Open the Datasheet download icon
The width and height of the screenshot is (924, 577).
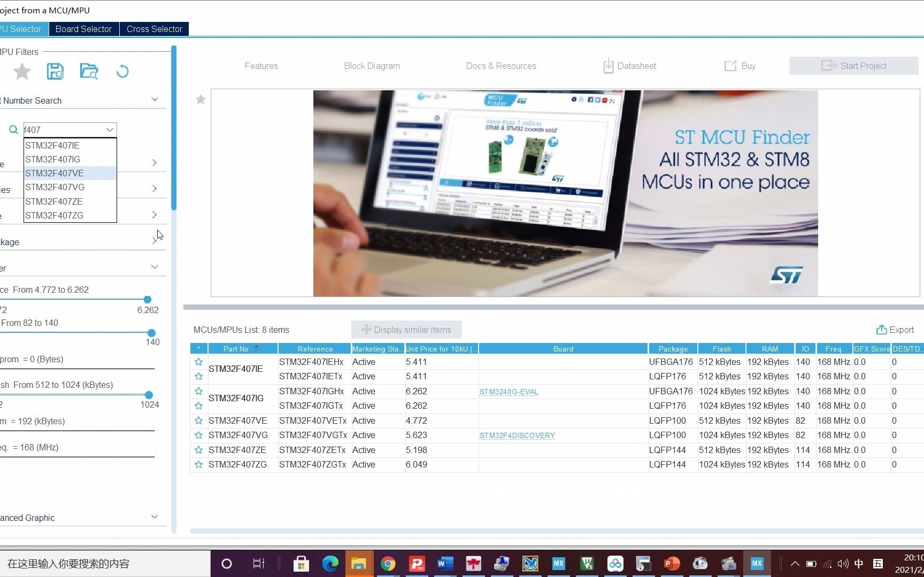[608, 66]
